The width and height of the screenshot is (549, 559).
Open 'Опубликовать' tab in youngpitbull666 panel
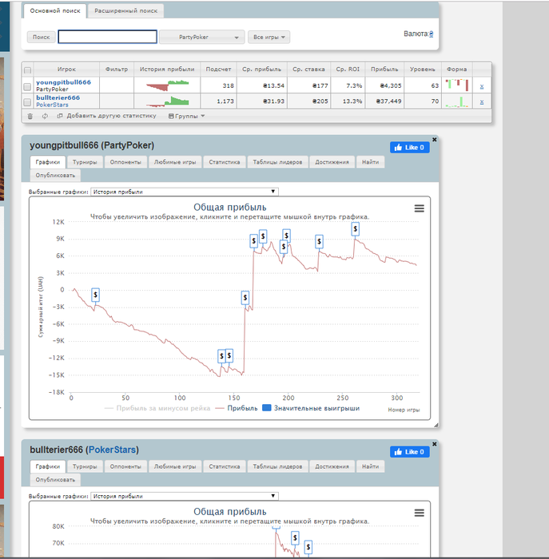[55, 176]
